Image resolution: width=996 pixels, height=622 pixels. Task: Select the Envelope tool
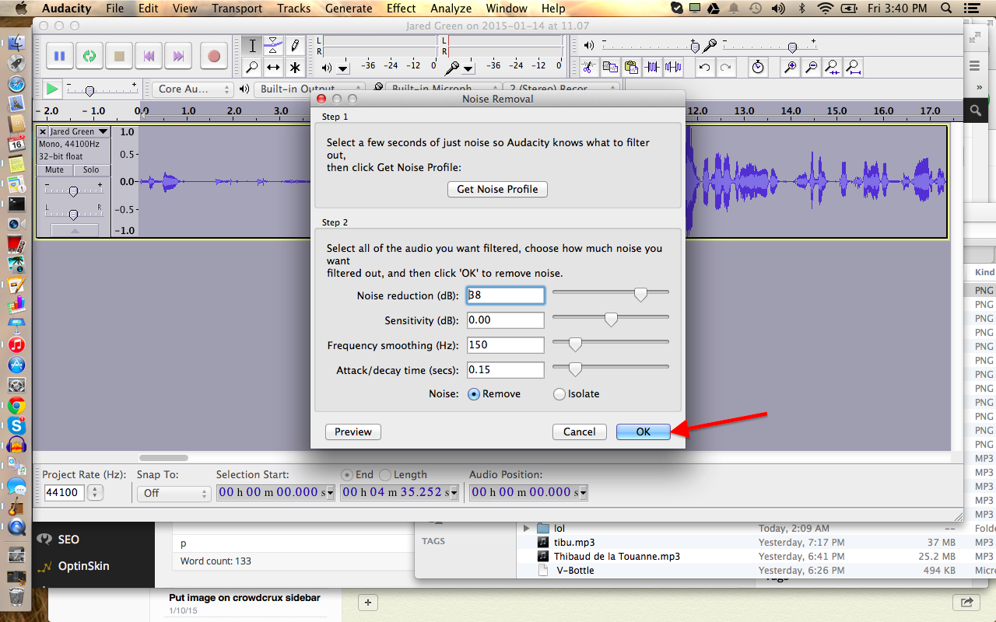pyautogui.click(x=273, y=45)
